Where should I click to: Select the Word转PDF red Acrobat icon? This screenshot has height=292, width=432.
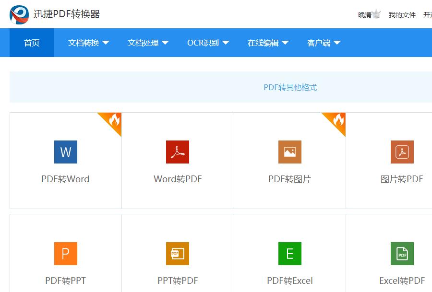[178, 152]
